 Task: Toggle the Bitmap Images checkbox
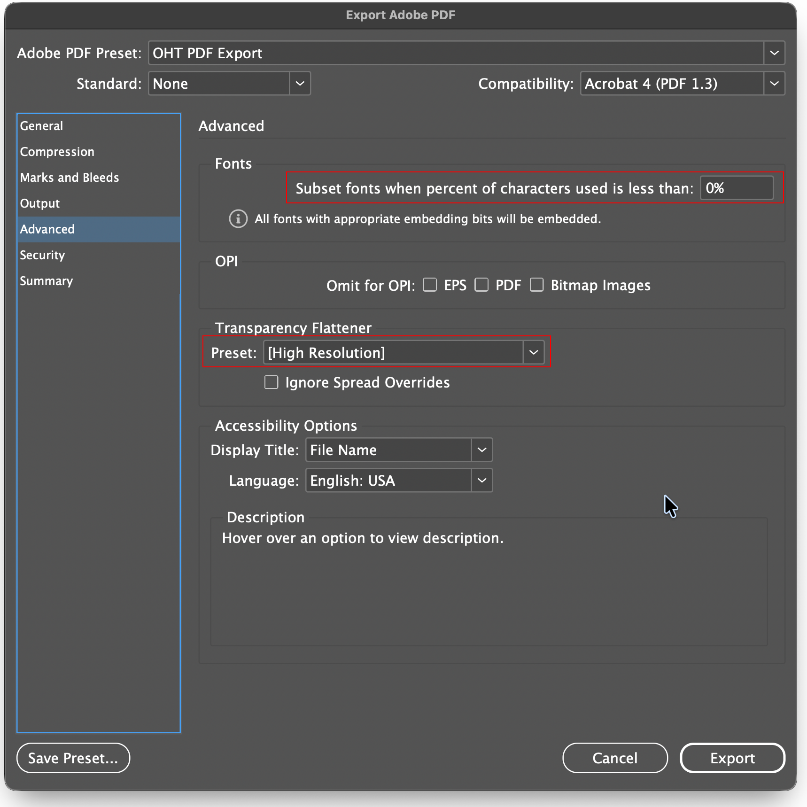pos(536,285)
